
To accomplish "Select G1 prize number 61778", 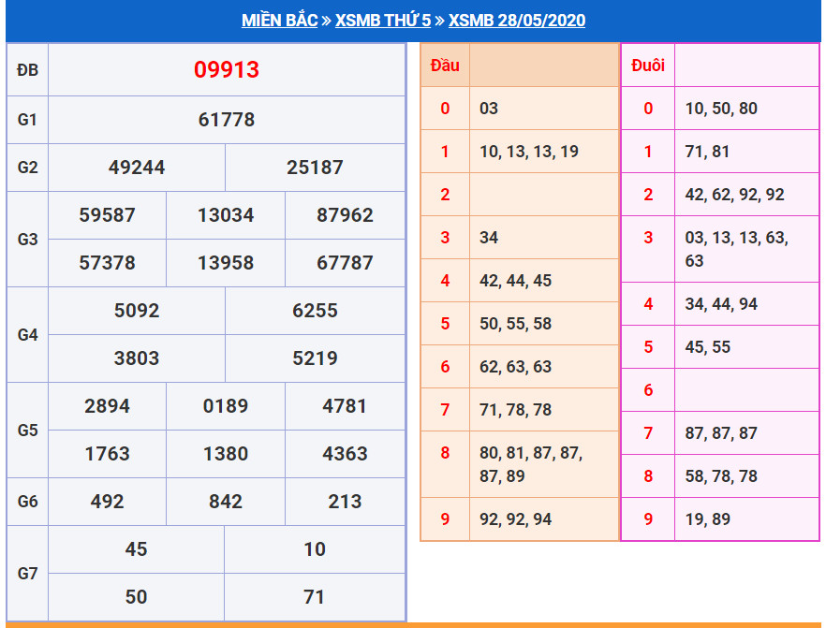I will 227,120.
